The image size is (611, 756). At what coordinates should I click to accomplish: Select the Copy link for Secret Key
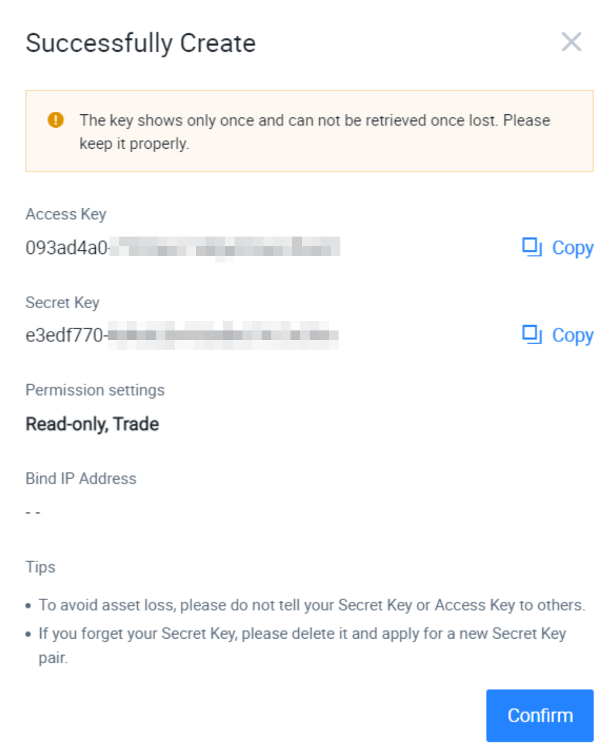tap(573, 335)
